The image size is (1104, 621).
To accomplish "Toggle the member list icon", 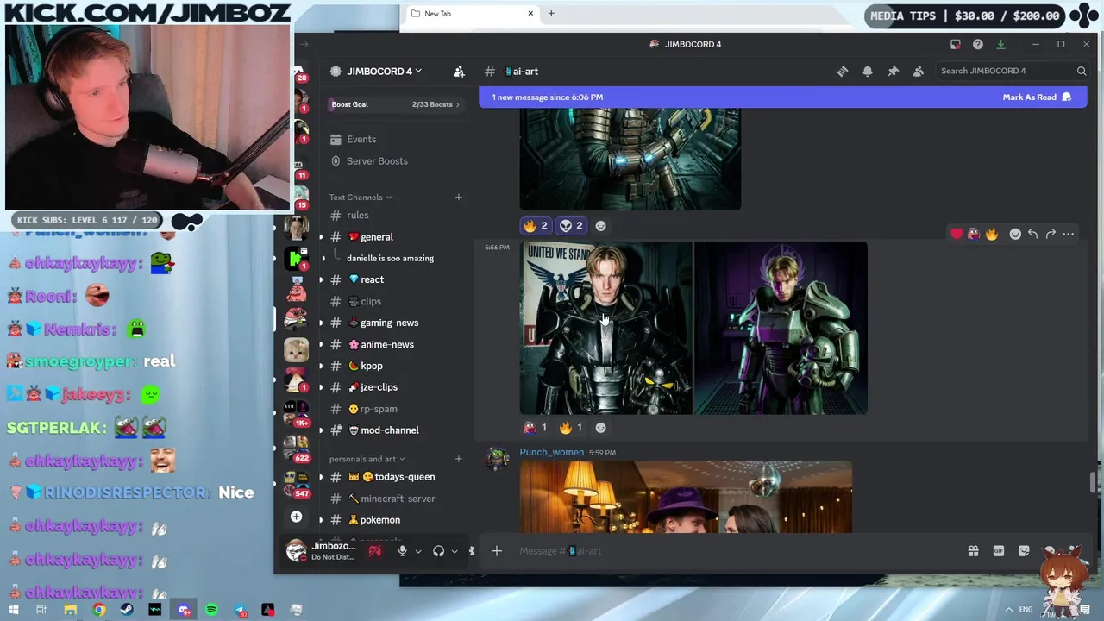I will (x=919, y=71).
